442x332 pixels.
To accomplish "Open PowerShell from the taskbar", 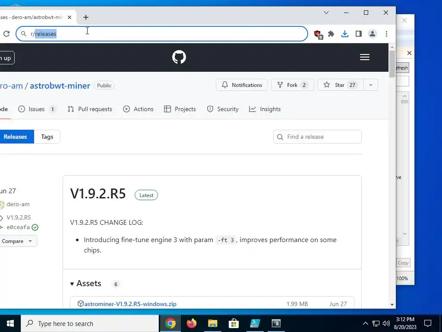I will pyautogui.click(x=255, y=323).
